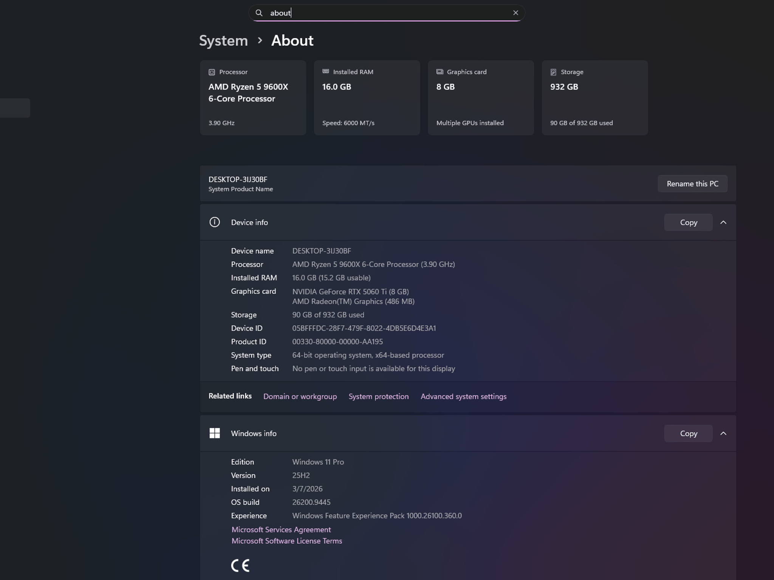Click the search field containing 'about'
This screenshot has width=774, height=580.
tap(387, 13)
